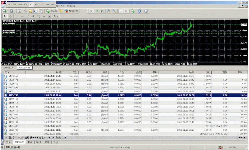The width and height of the screenshot is (249, 150).
Task: Switch chart to candlestick style
Action: (97, 11)
